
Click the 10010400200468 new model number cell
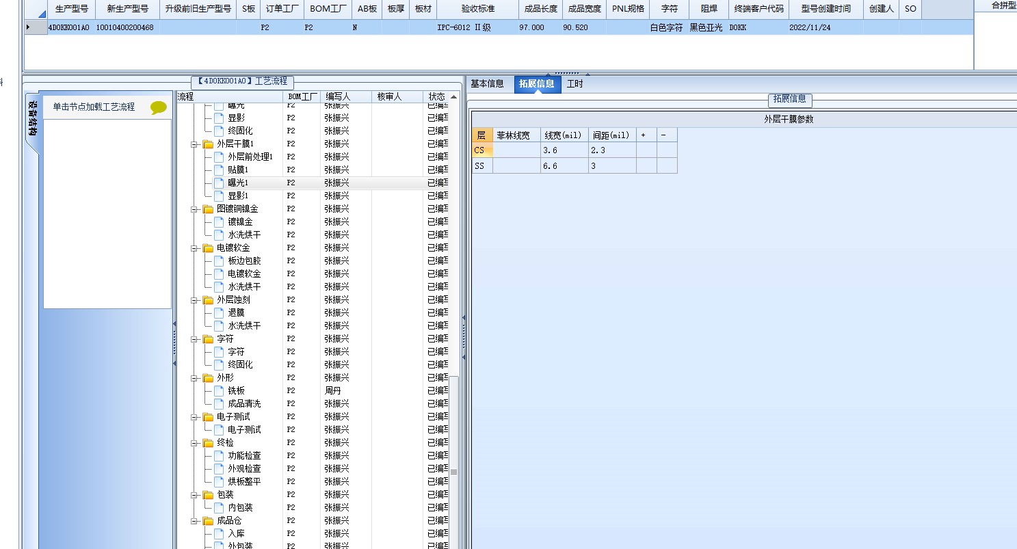click(127, 28)
